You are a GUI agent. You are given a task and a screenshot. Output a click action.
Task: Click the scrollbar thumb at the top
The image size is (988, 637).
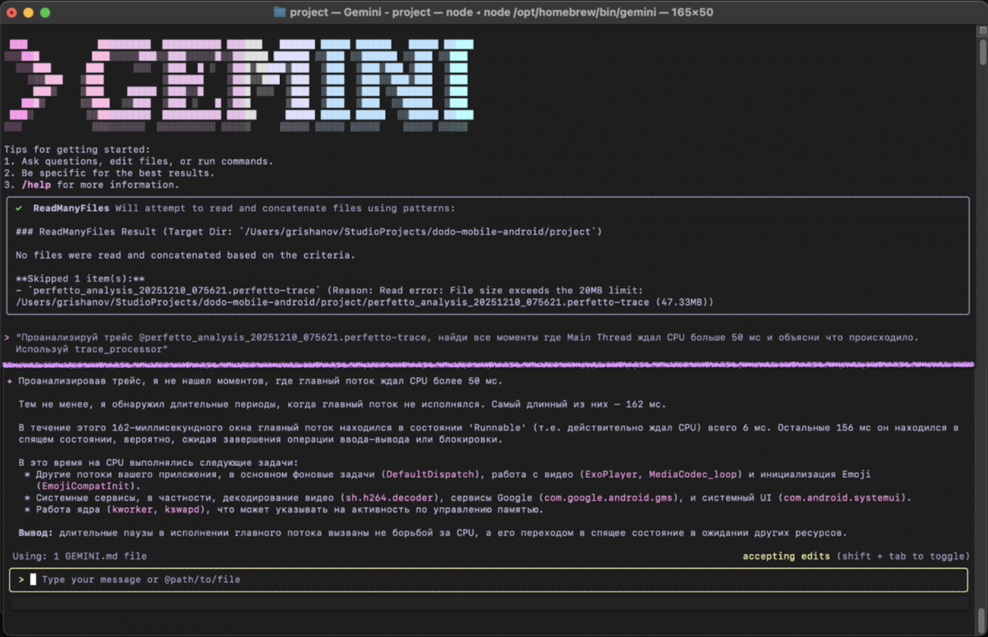pos(982,52)
